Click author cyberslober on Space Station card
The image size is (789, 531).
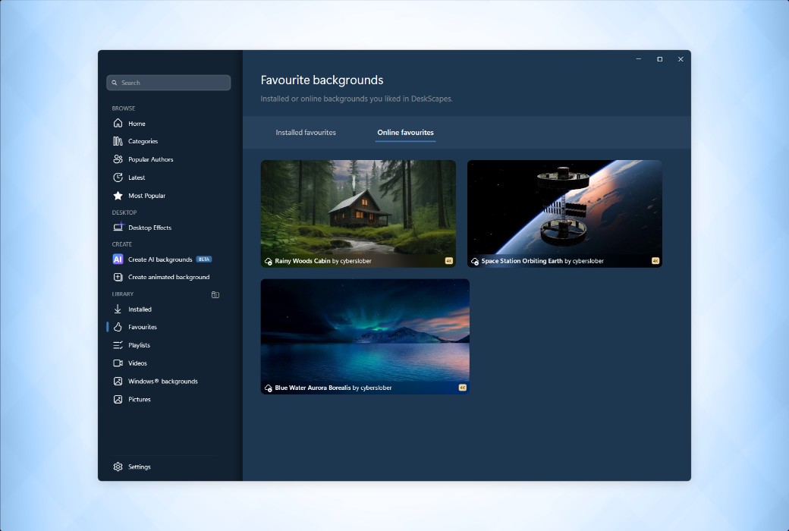pyautogui.click(x=588, y=261)
